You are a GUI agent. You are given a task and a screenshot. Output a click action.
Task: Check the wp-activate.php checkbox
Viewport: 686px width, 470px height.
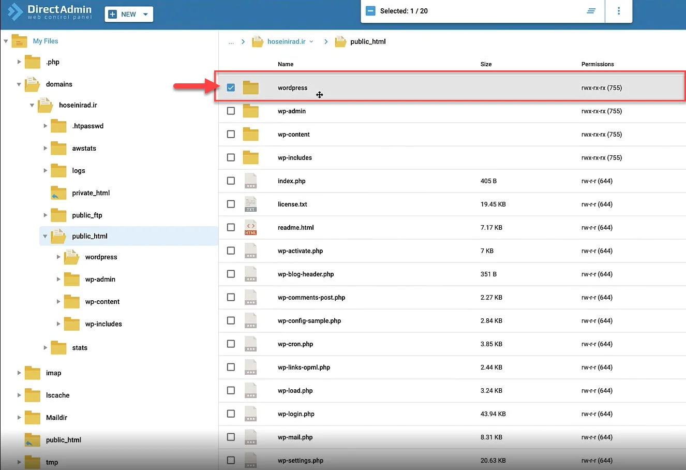(x=231, y=251)
